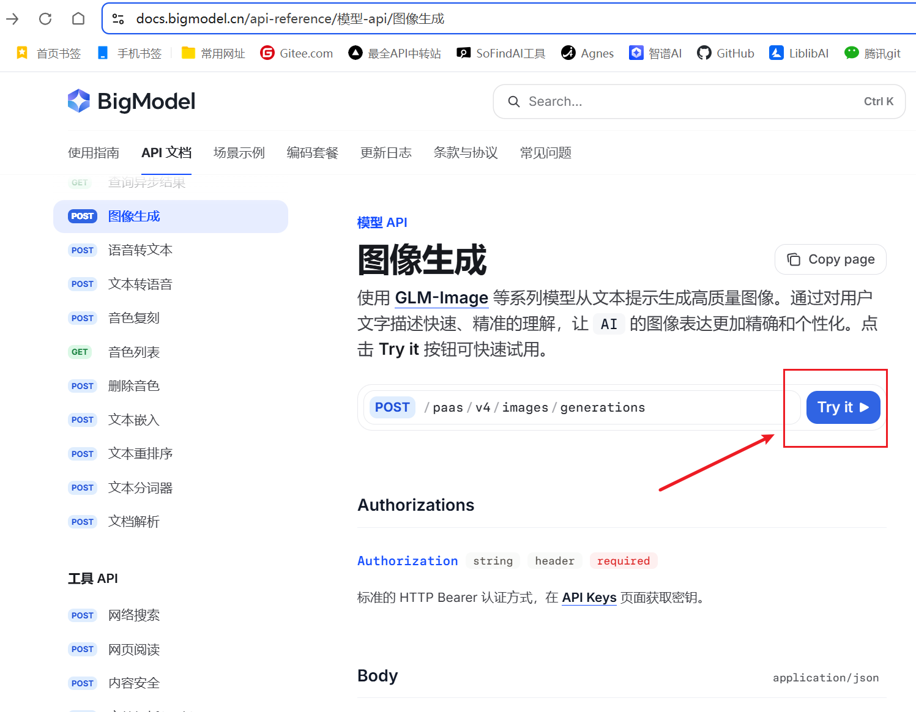916x712 pixels.
Task: Click the application/json label
Action: coord(825,678)
